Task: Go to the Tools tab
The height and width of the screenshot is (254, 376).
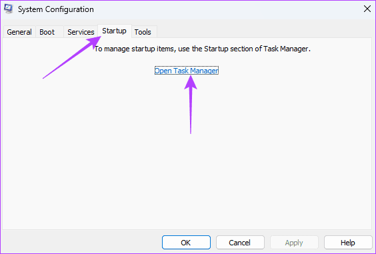Action: click(x=143, y=32)
